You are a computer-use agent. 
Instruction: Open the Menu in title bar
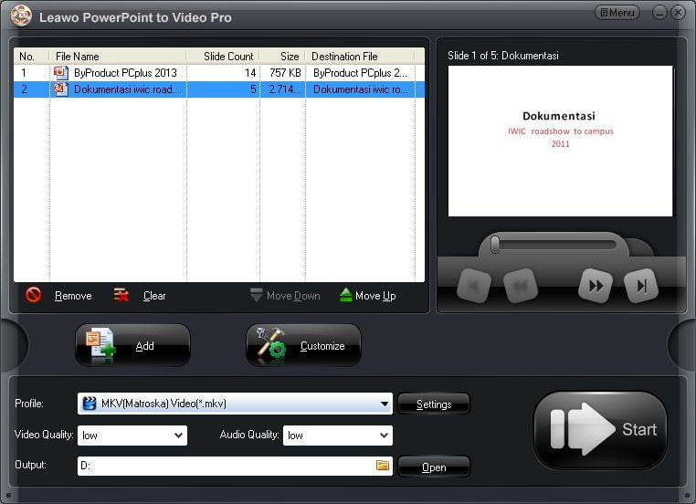(617, 13)
